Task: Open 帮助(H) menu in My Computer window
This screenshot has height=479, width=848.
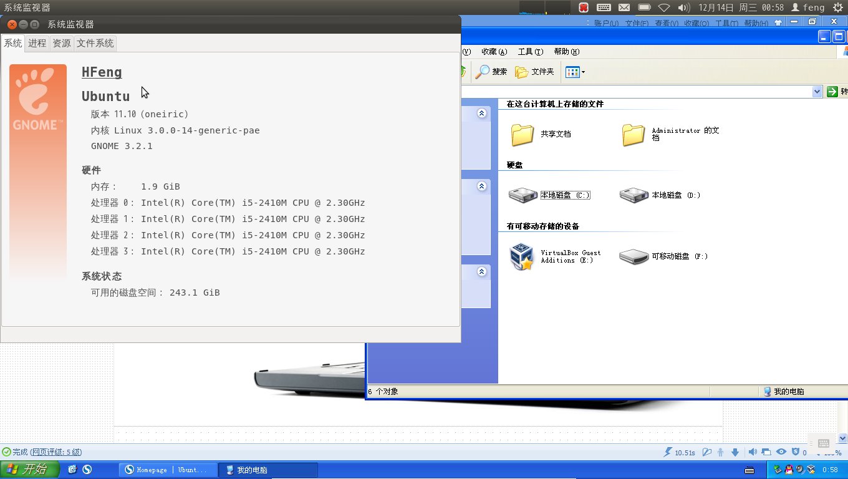Action: (567, 52)
